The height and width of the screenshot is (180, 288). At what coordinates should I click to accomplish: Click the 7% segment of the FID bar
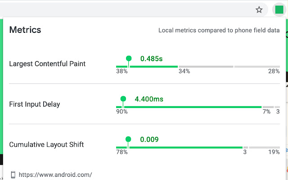[268, 107]
